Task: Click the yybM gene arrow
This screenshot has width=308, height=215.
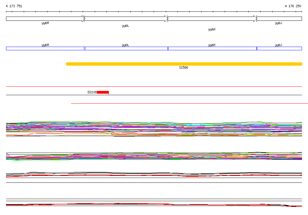Action: click(x=46, y=19)
